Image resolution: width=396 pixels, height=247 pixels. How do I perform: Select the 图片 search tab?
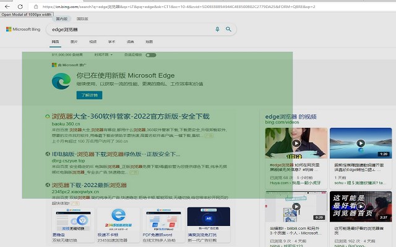point(74,42)
